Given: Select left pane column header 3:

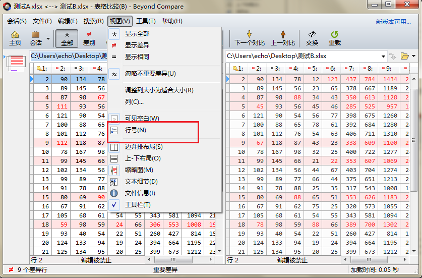Looking at the screenshot, I should point(80,69).
